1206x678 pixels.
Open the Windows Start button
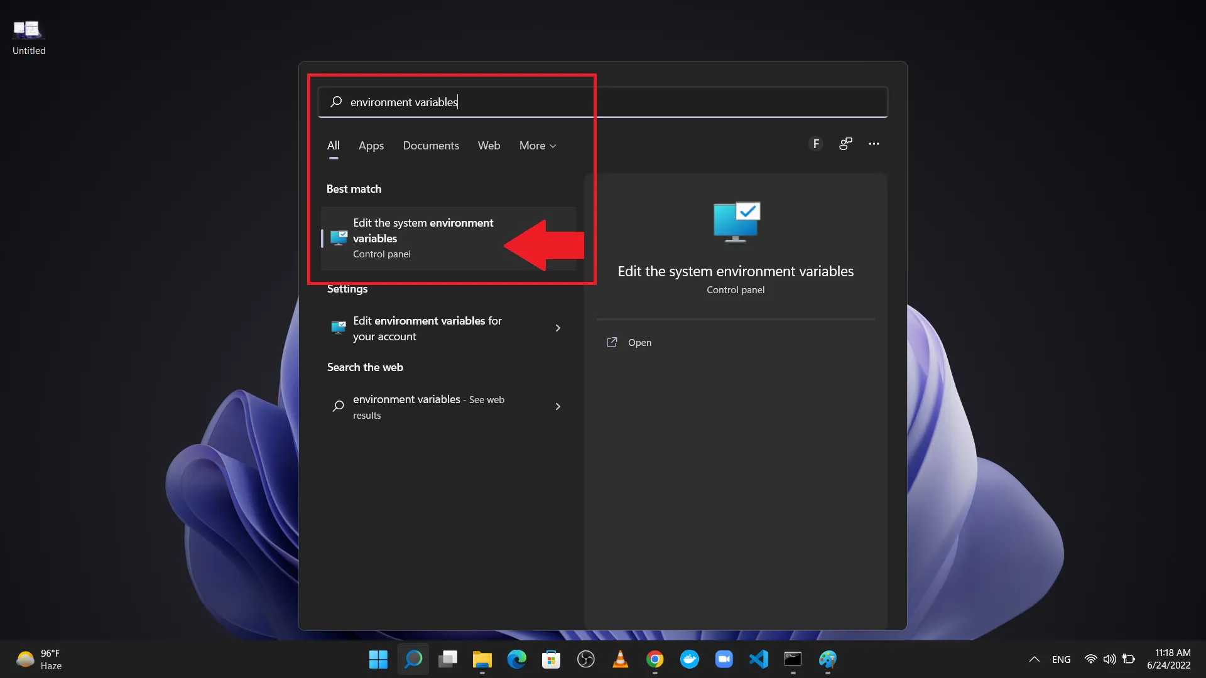[378, 659]
